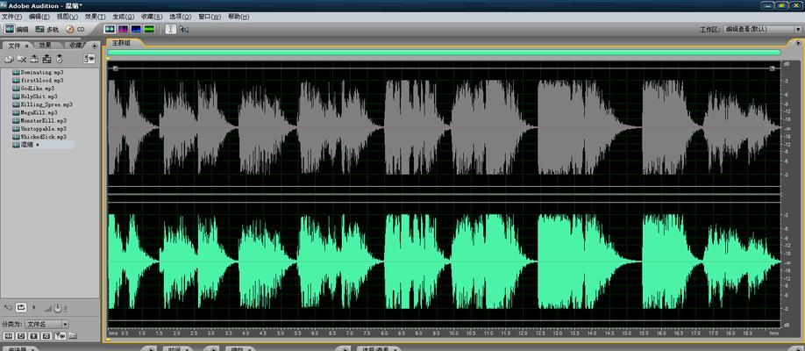
Task: Open the 工作区 workspace dropdown
Action: click(762, 29)
